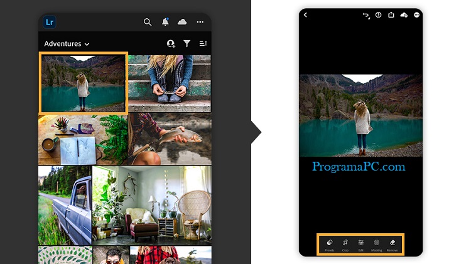Open notifications bell
This screenshot has width=471, height=264.
pyautogui.click(x=165, y=22)
